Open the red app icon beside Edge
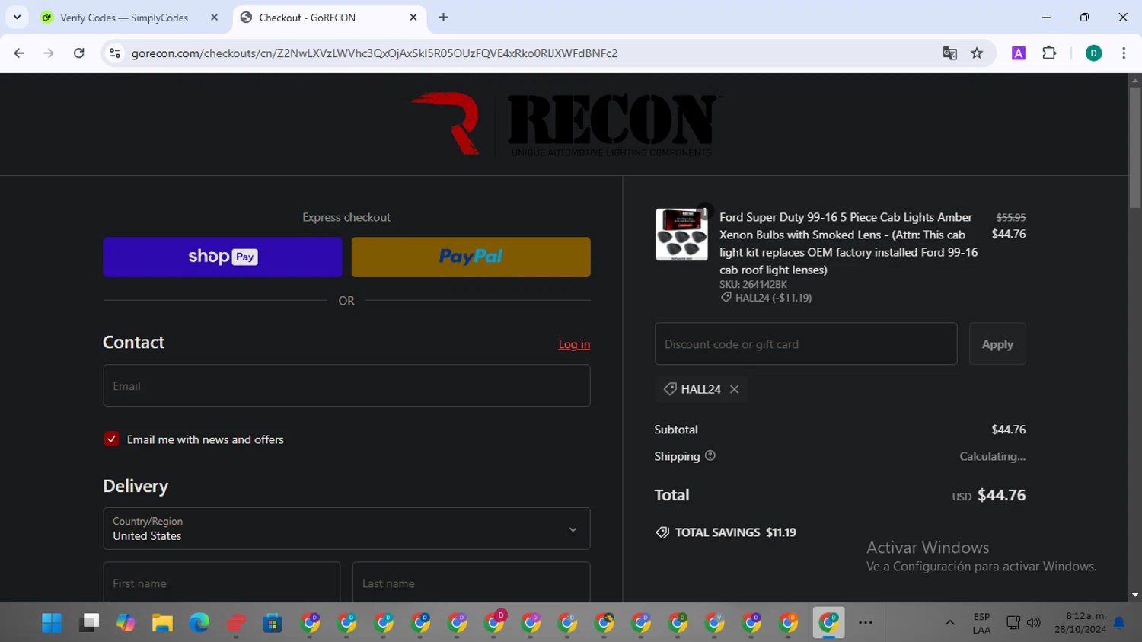Screen dimensions: 1142x642 [236, 623]
